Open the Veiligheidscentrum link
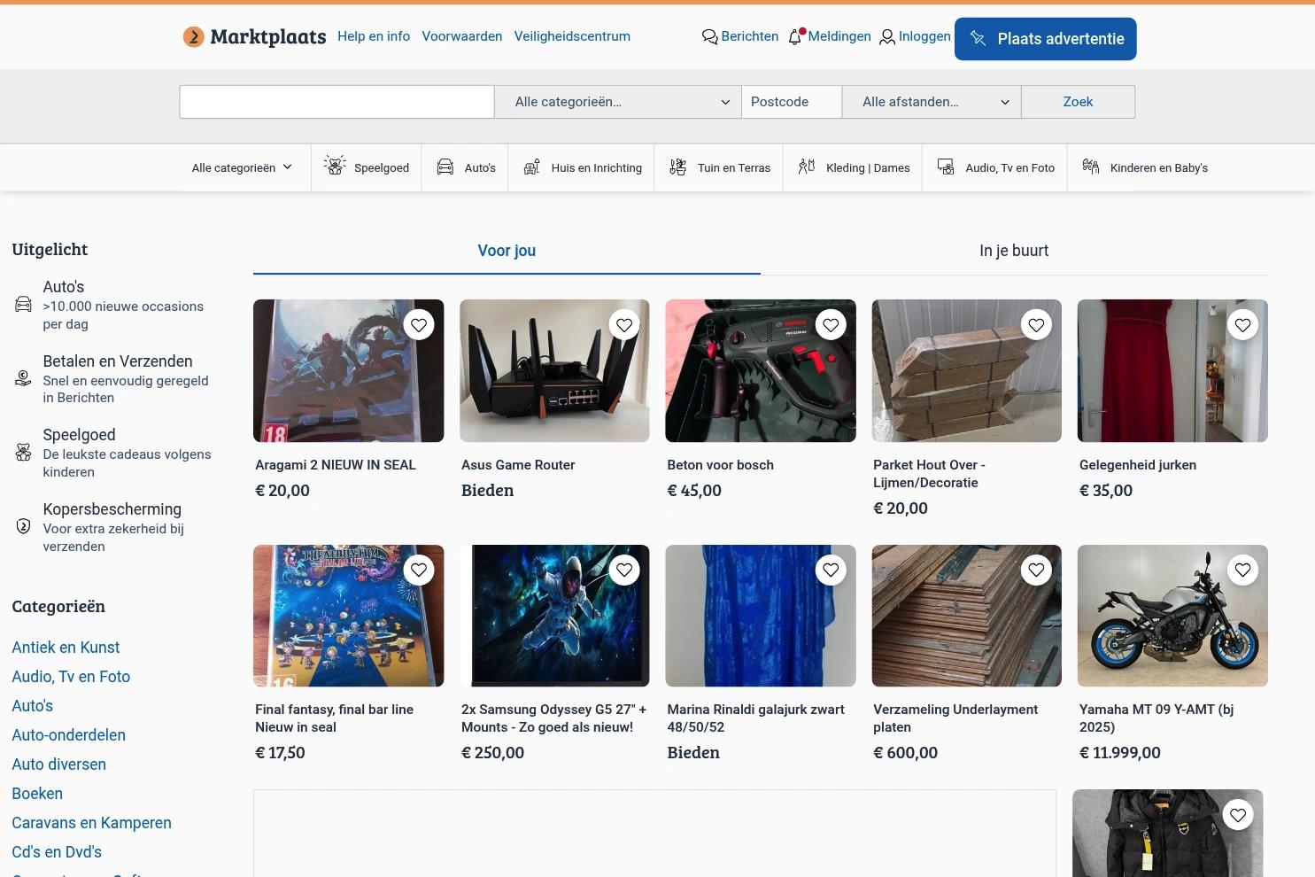The width and height of the screenshot is (1315, 877). (572, 36)
